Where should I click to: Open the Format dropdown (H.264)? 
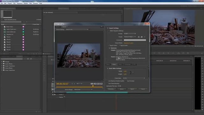click(130, 34)
